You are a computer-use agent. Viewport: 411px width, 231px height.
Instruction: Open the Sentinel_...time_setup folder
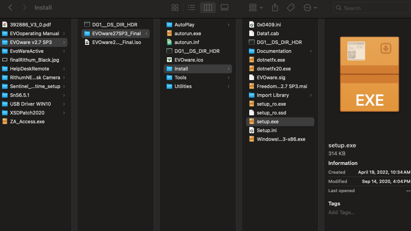[x=34, y=86]
